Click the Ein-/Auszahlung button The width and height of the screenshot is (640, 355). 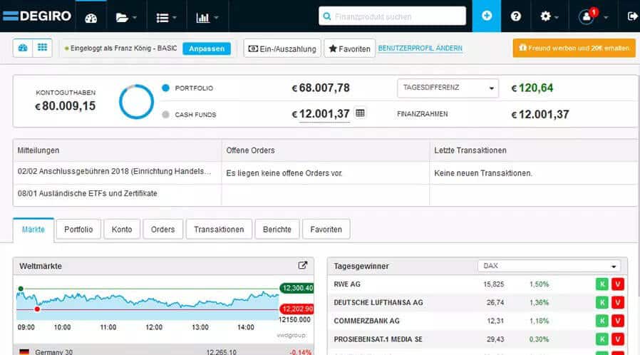click(282, 48)
